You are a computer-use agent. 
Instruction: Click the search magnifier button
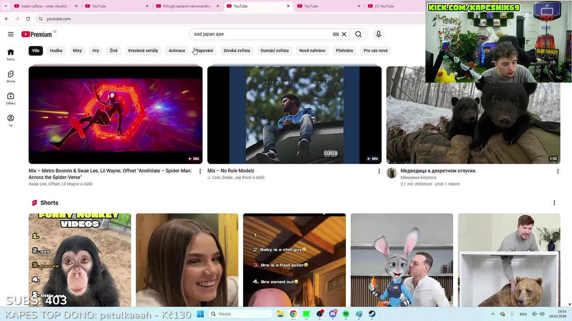pos(358,34)
